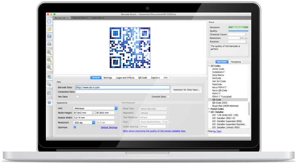Click Assistant for Data Input button
Image resolution: width=297 pixels, height=163 pixels.
[x=187, y=89]
